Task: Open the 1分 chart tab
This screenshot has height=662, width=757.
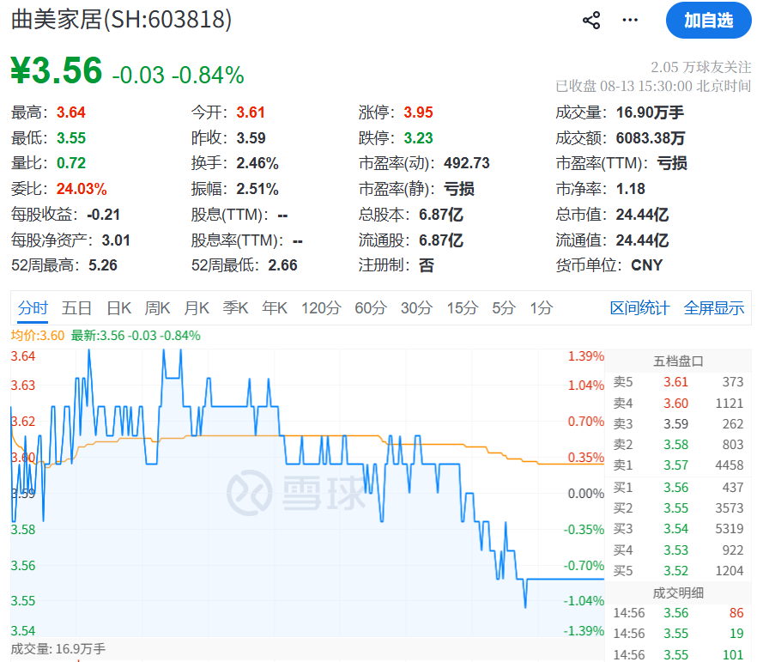Action: (x=542, y=307)
